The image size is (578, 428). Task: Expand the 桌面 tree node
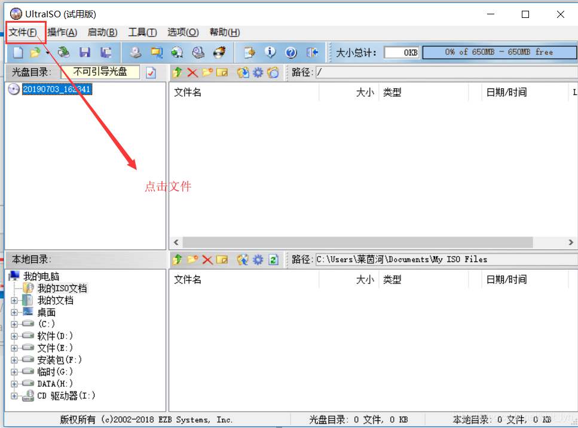click(x=14, y=312)
